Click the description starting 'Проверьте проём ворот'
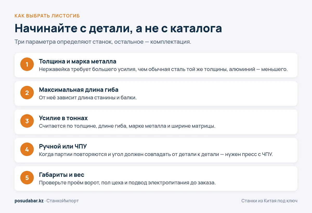312x213 pixels. click(127, 183)
